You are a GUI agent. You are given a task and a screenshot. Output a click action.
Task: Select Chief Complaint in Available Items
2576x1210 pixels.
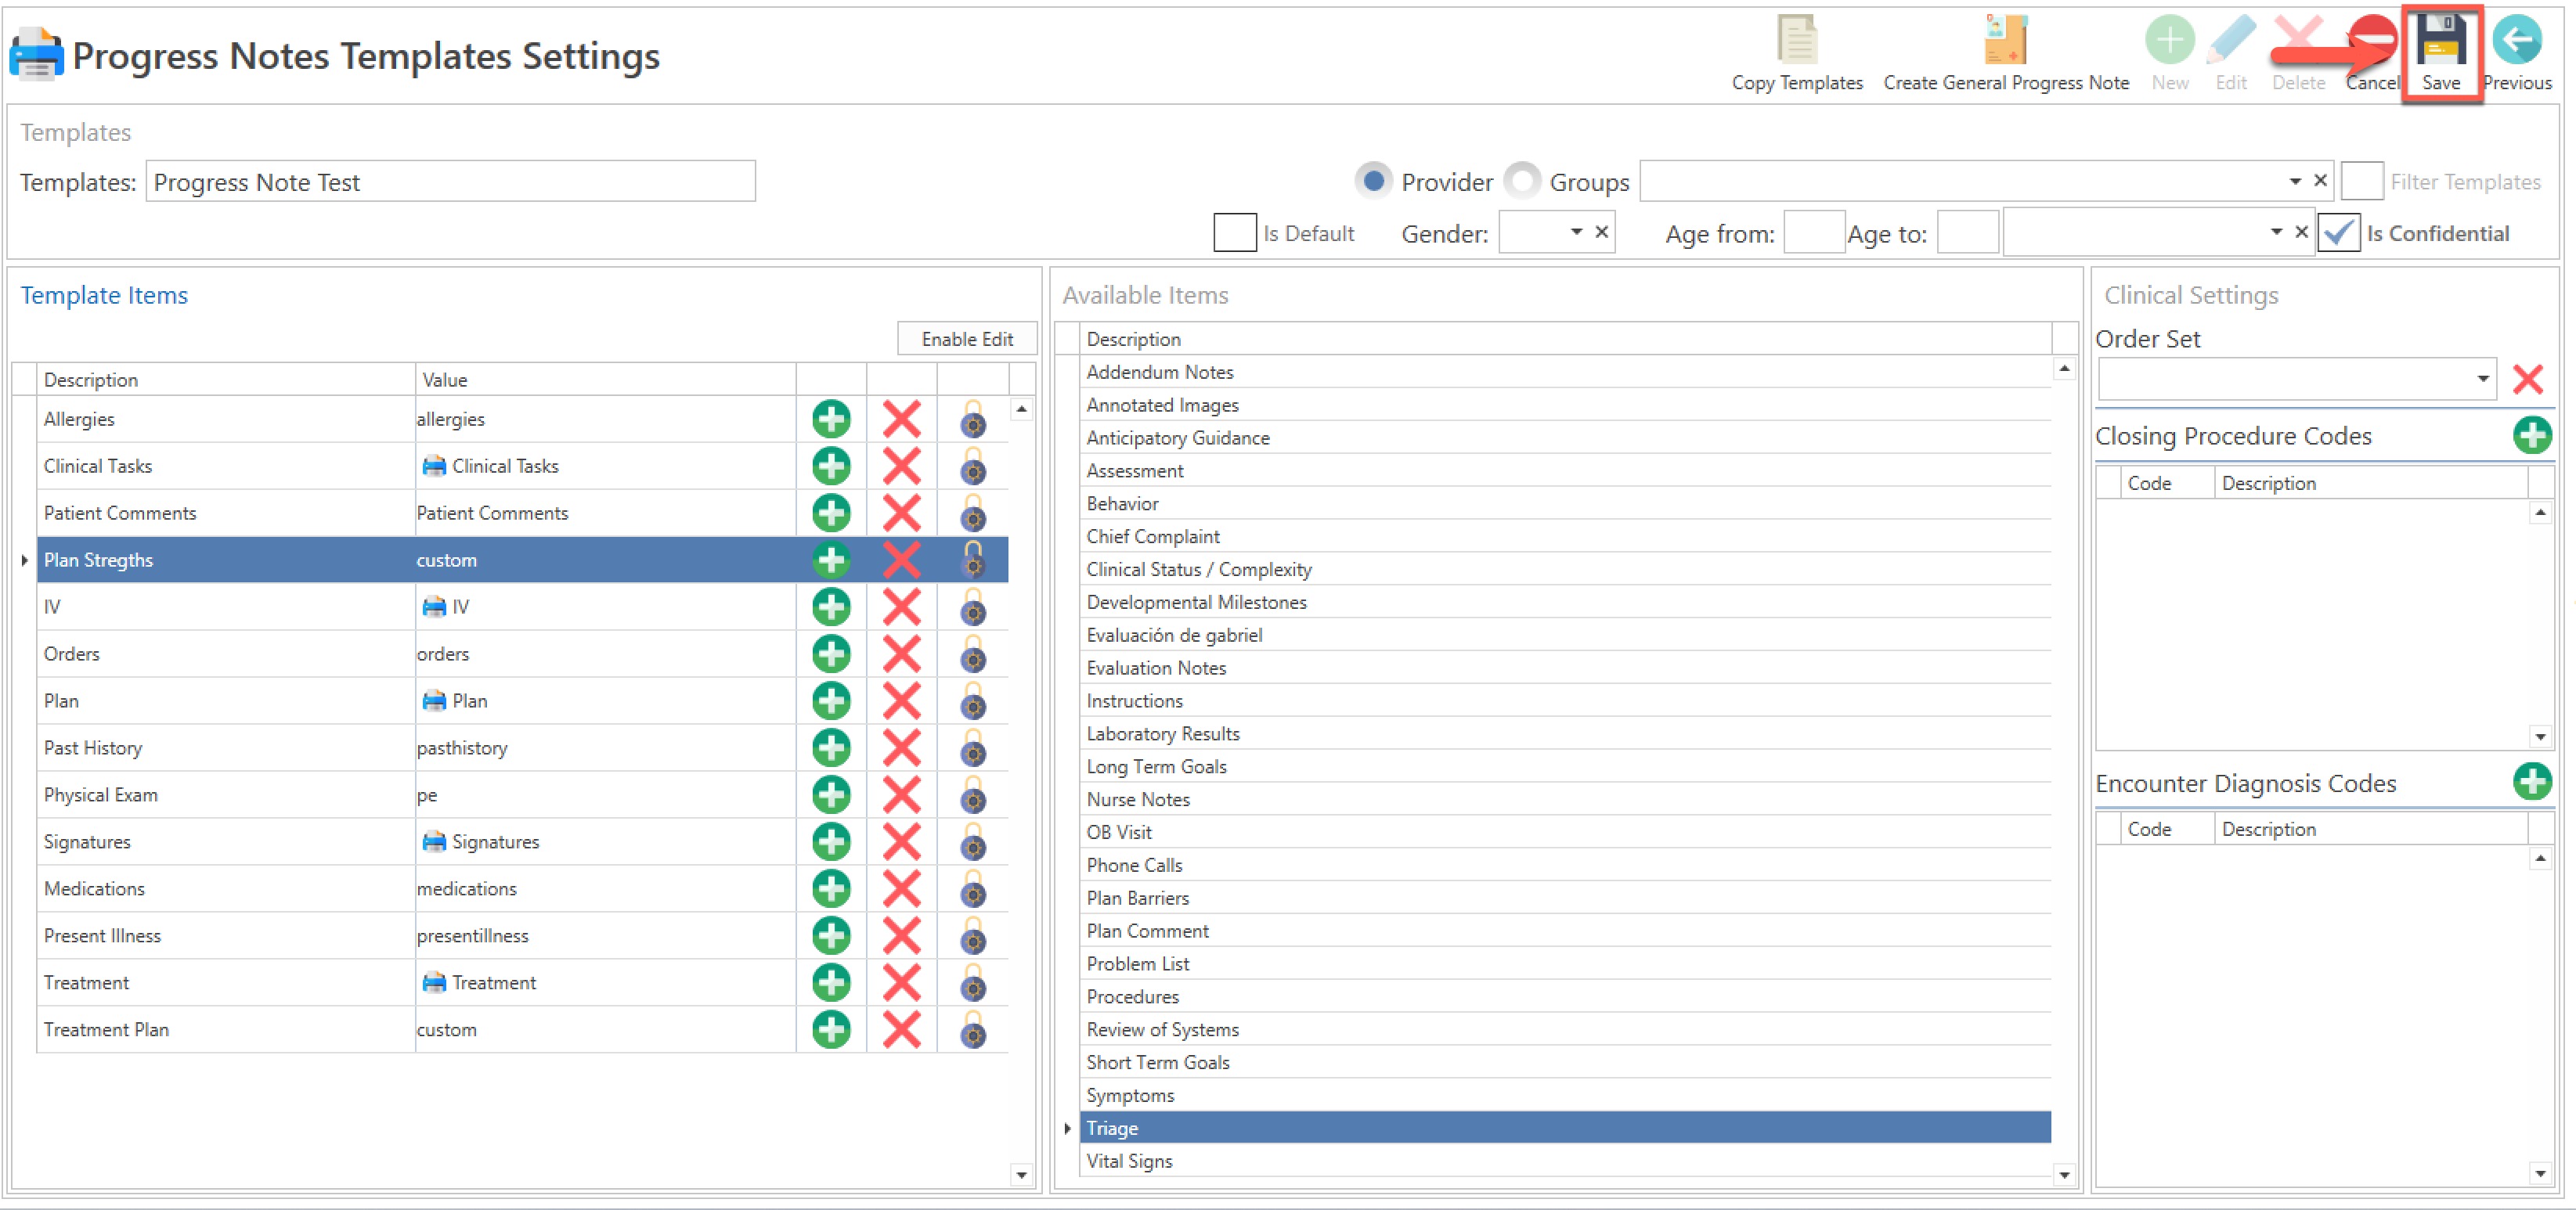1152,537
